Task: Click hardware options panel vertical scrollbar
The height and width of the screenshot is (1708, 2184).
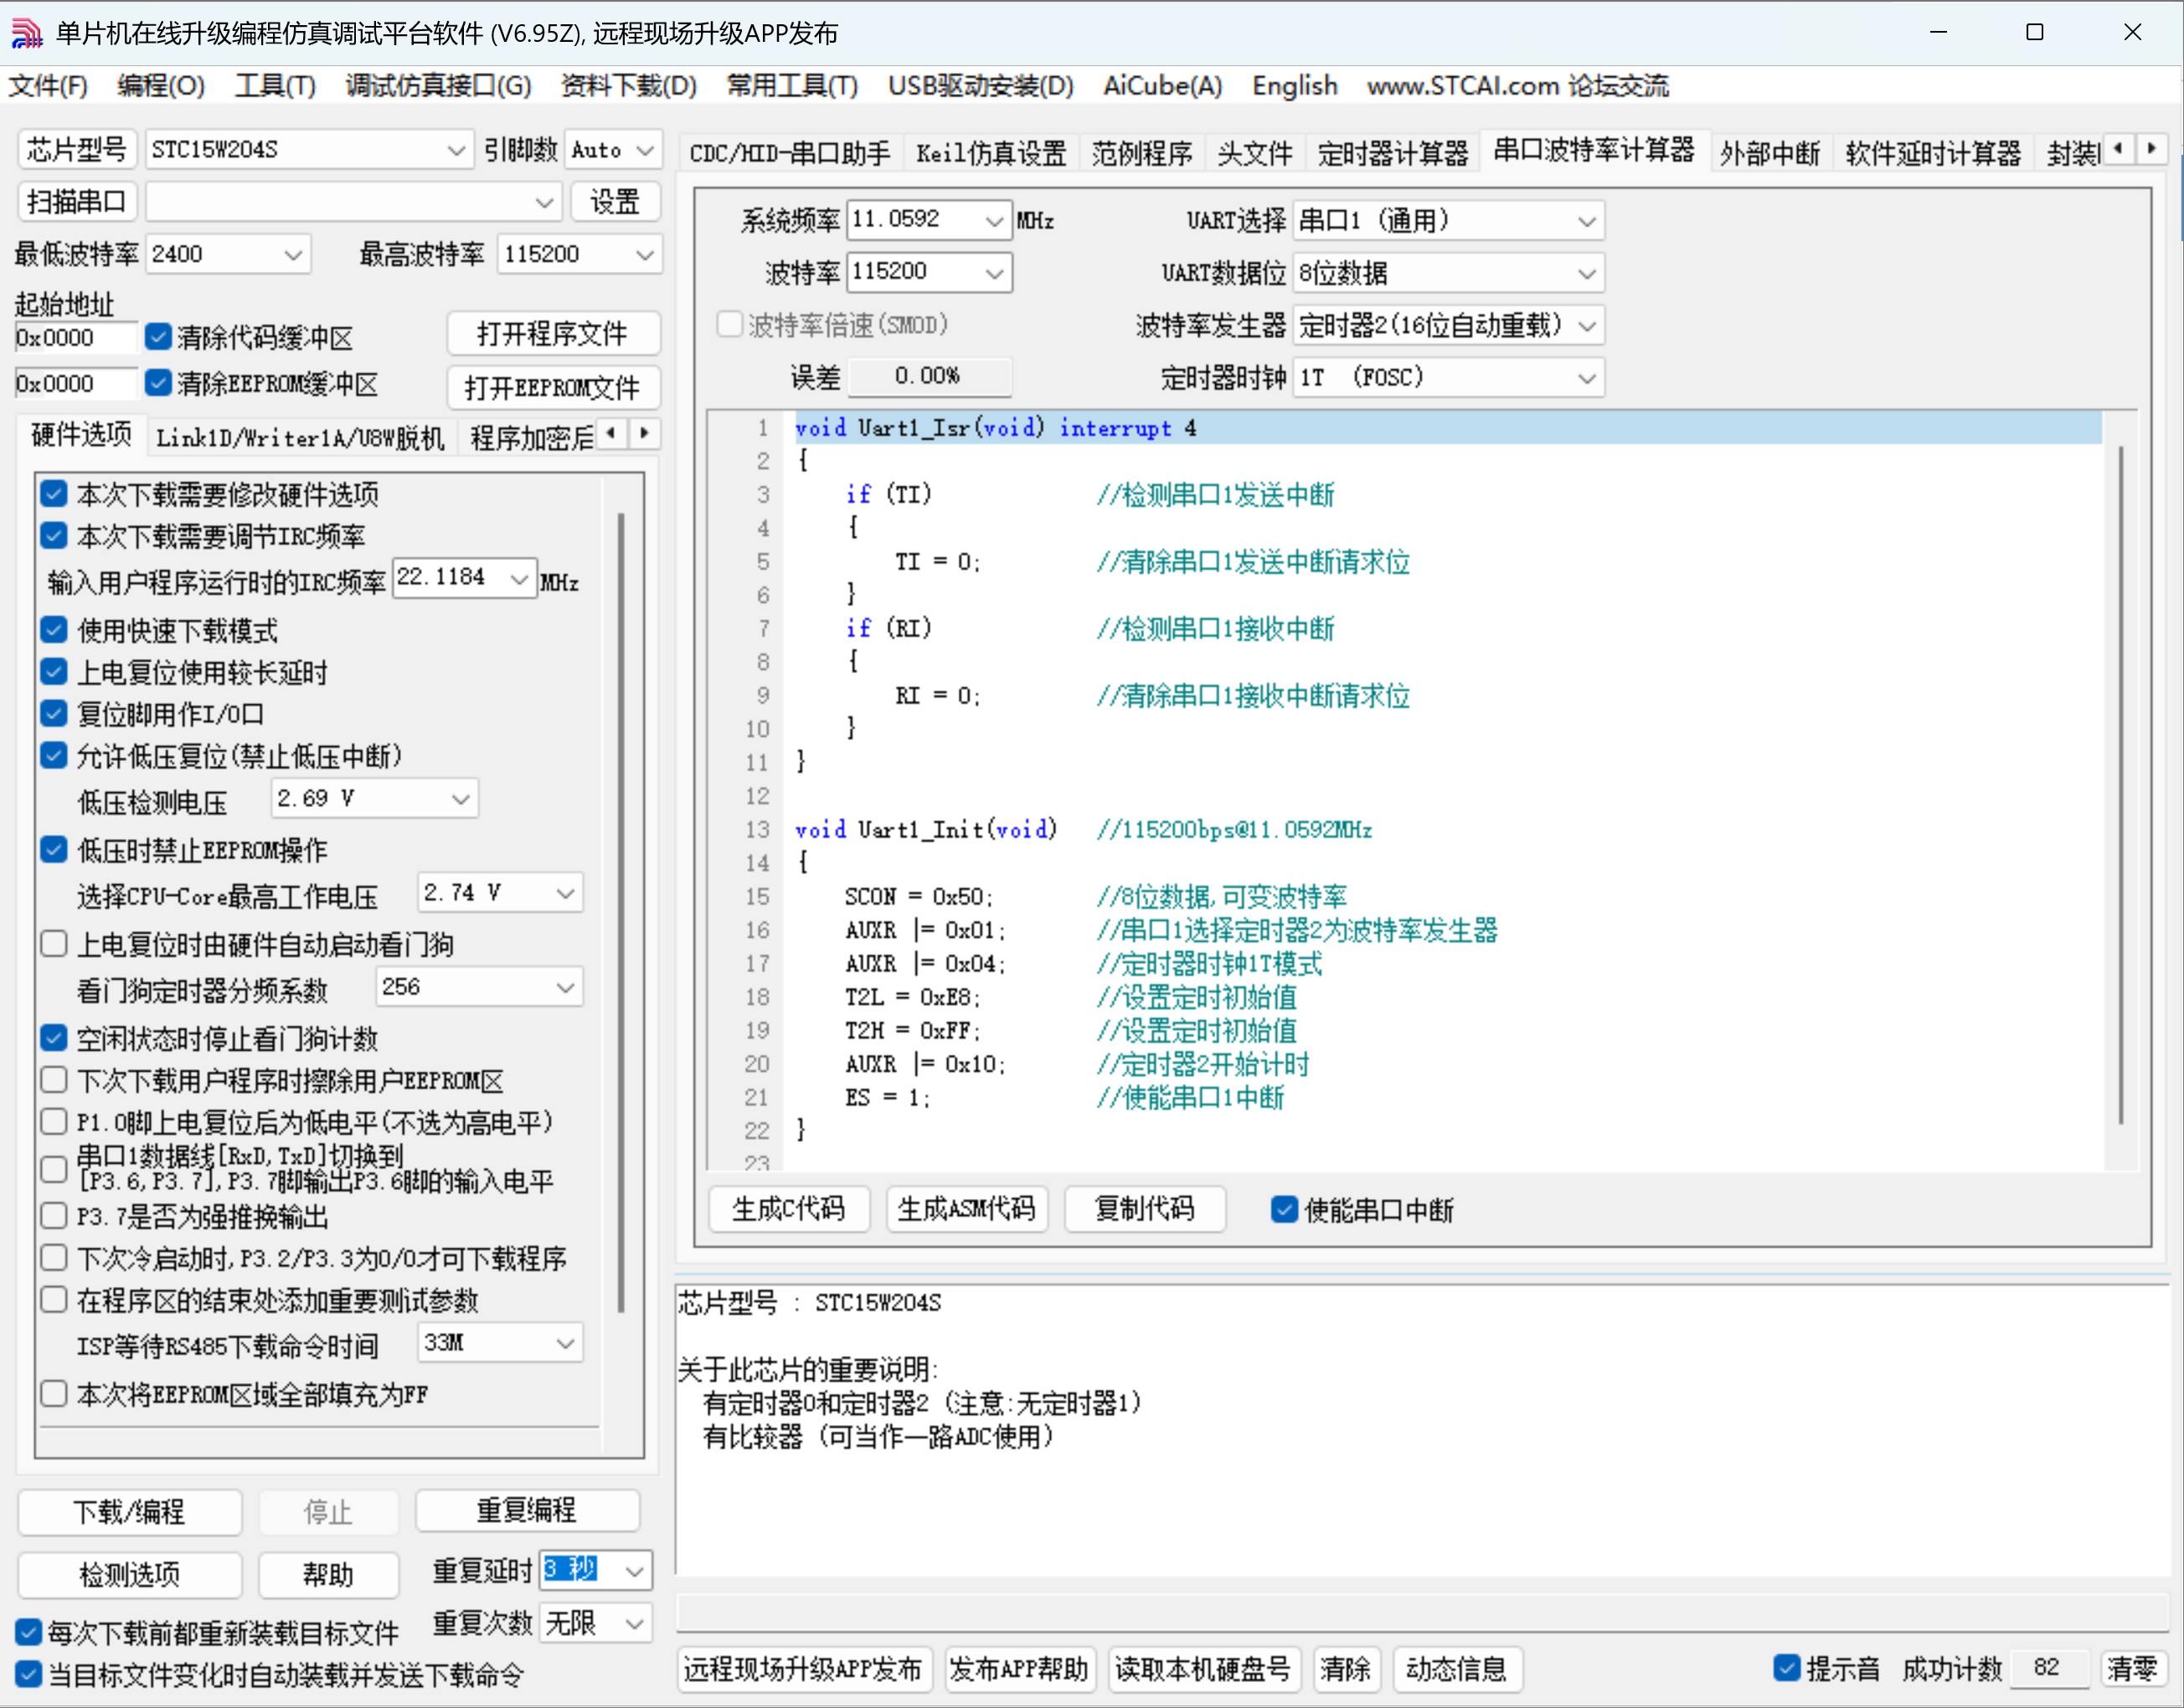Action: pyautogui.click(x=621, y=911)
